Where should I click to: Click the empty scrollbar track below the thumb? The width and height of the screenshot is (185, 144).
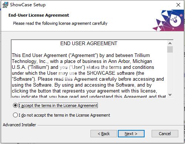click(x=170, y=72)
